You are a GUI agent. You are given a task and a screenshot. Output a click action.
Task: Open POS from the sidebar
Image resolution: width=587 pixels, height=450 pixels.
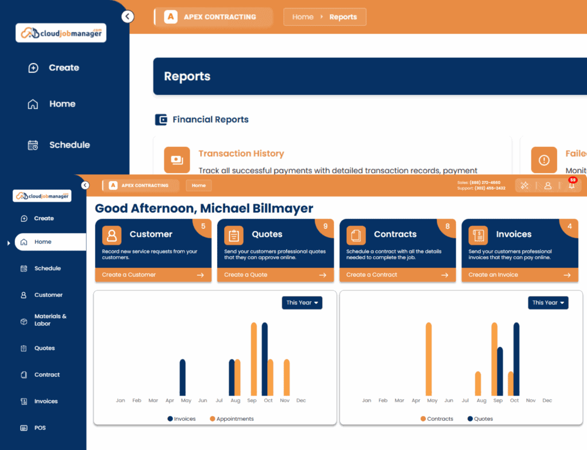point(40,428)
